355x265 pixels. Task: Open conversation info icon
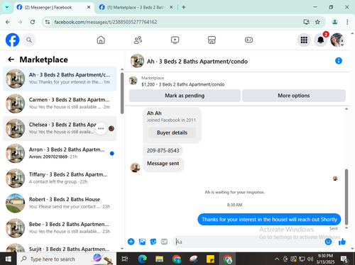point(339,61)
